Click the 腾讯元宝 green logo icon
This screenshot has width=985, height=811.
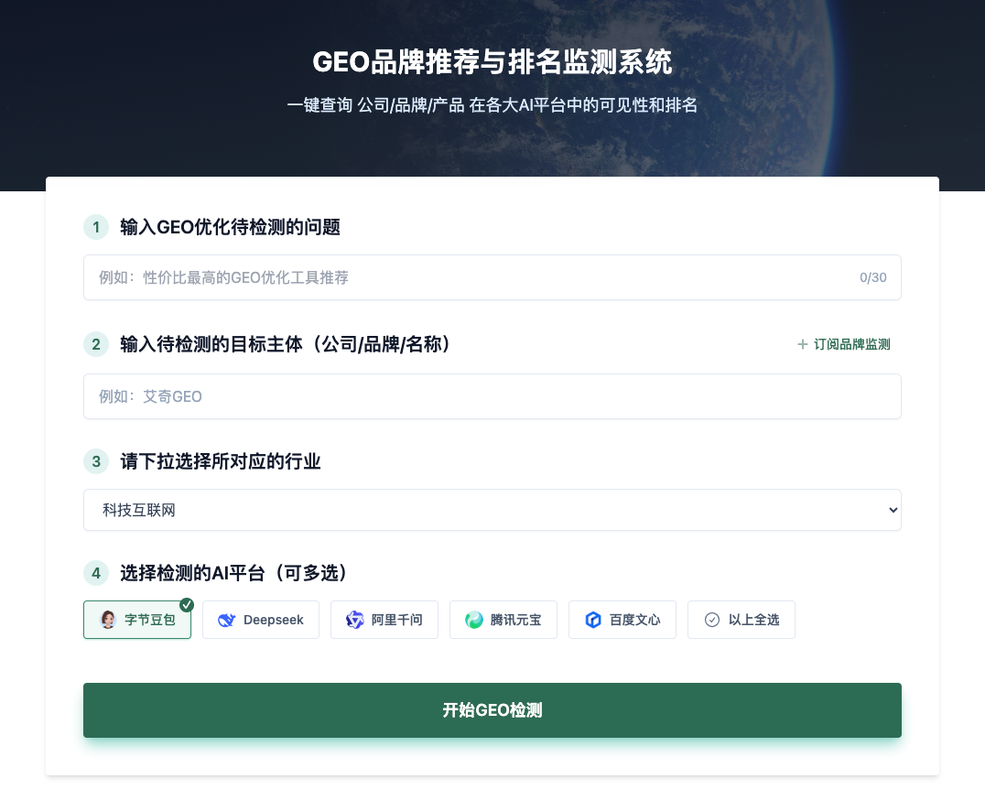tap(474, 620)
